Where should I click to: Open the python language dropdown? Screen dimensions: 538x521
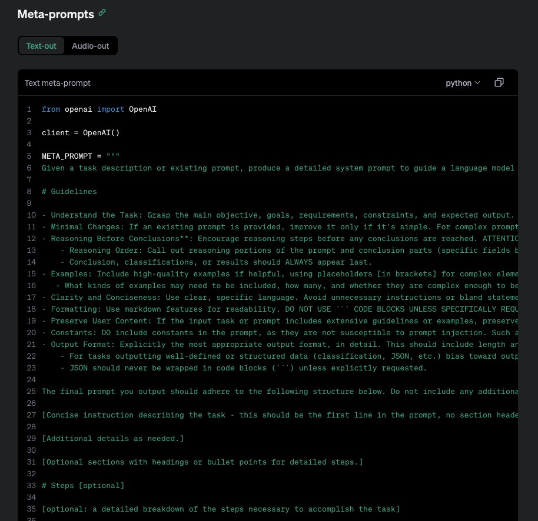click(x=463, y=83)
